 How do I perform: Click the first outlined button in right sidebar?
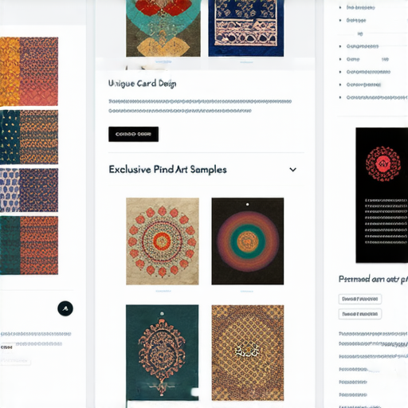tap(360, 299)
